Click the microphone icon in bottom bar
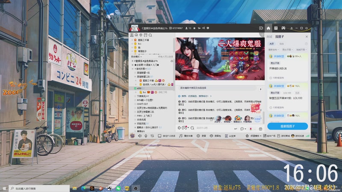The height and width of the screenshot is (192, 342). coord(146,136)
